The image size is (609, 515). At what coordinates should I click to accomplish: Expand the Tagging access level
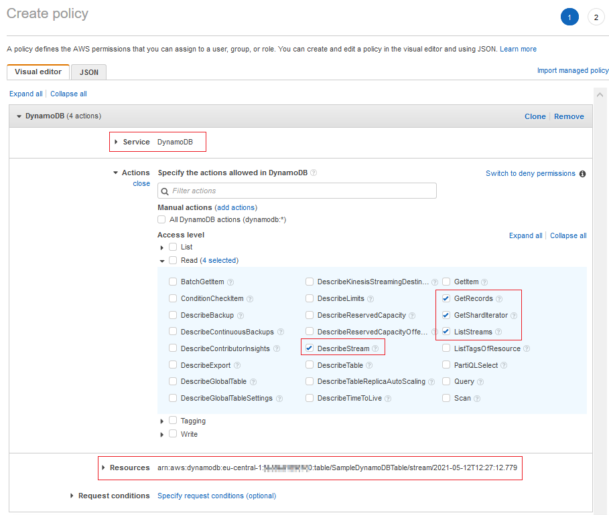162,421
